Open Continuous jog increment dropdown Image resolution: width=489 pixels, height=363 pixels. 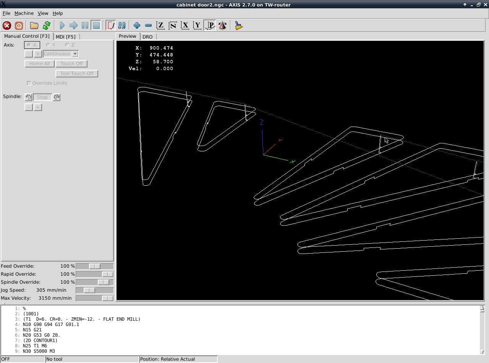(61, 54)
